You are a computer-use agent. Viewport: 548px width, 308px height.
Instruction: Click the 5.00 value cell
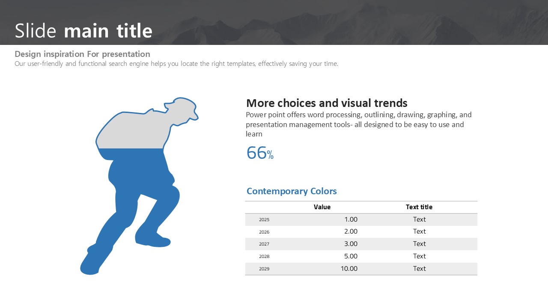coord(351,256)
